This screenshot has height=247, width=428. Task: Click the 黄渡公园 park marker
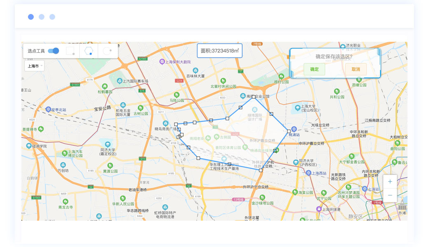click(110, 165)
